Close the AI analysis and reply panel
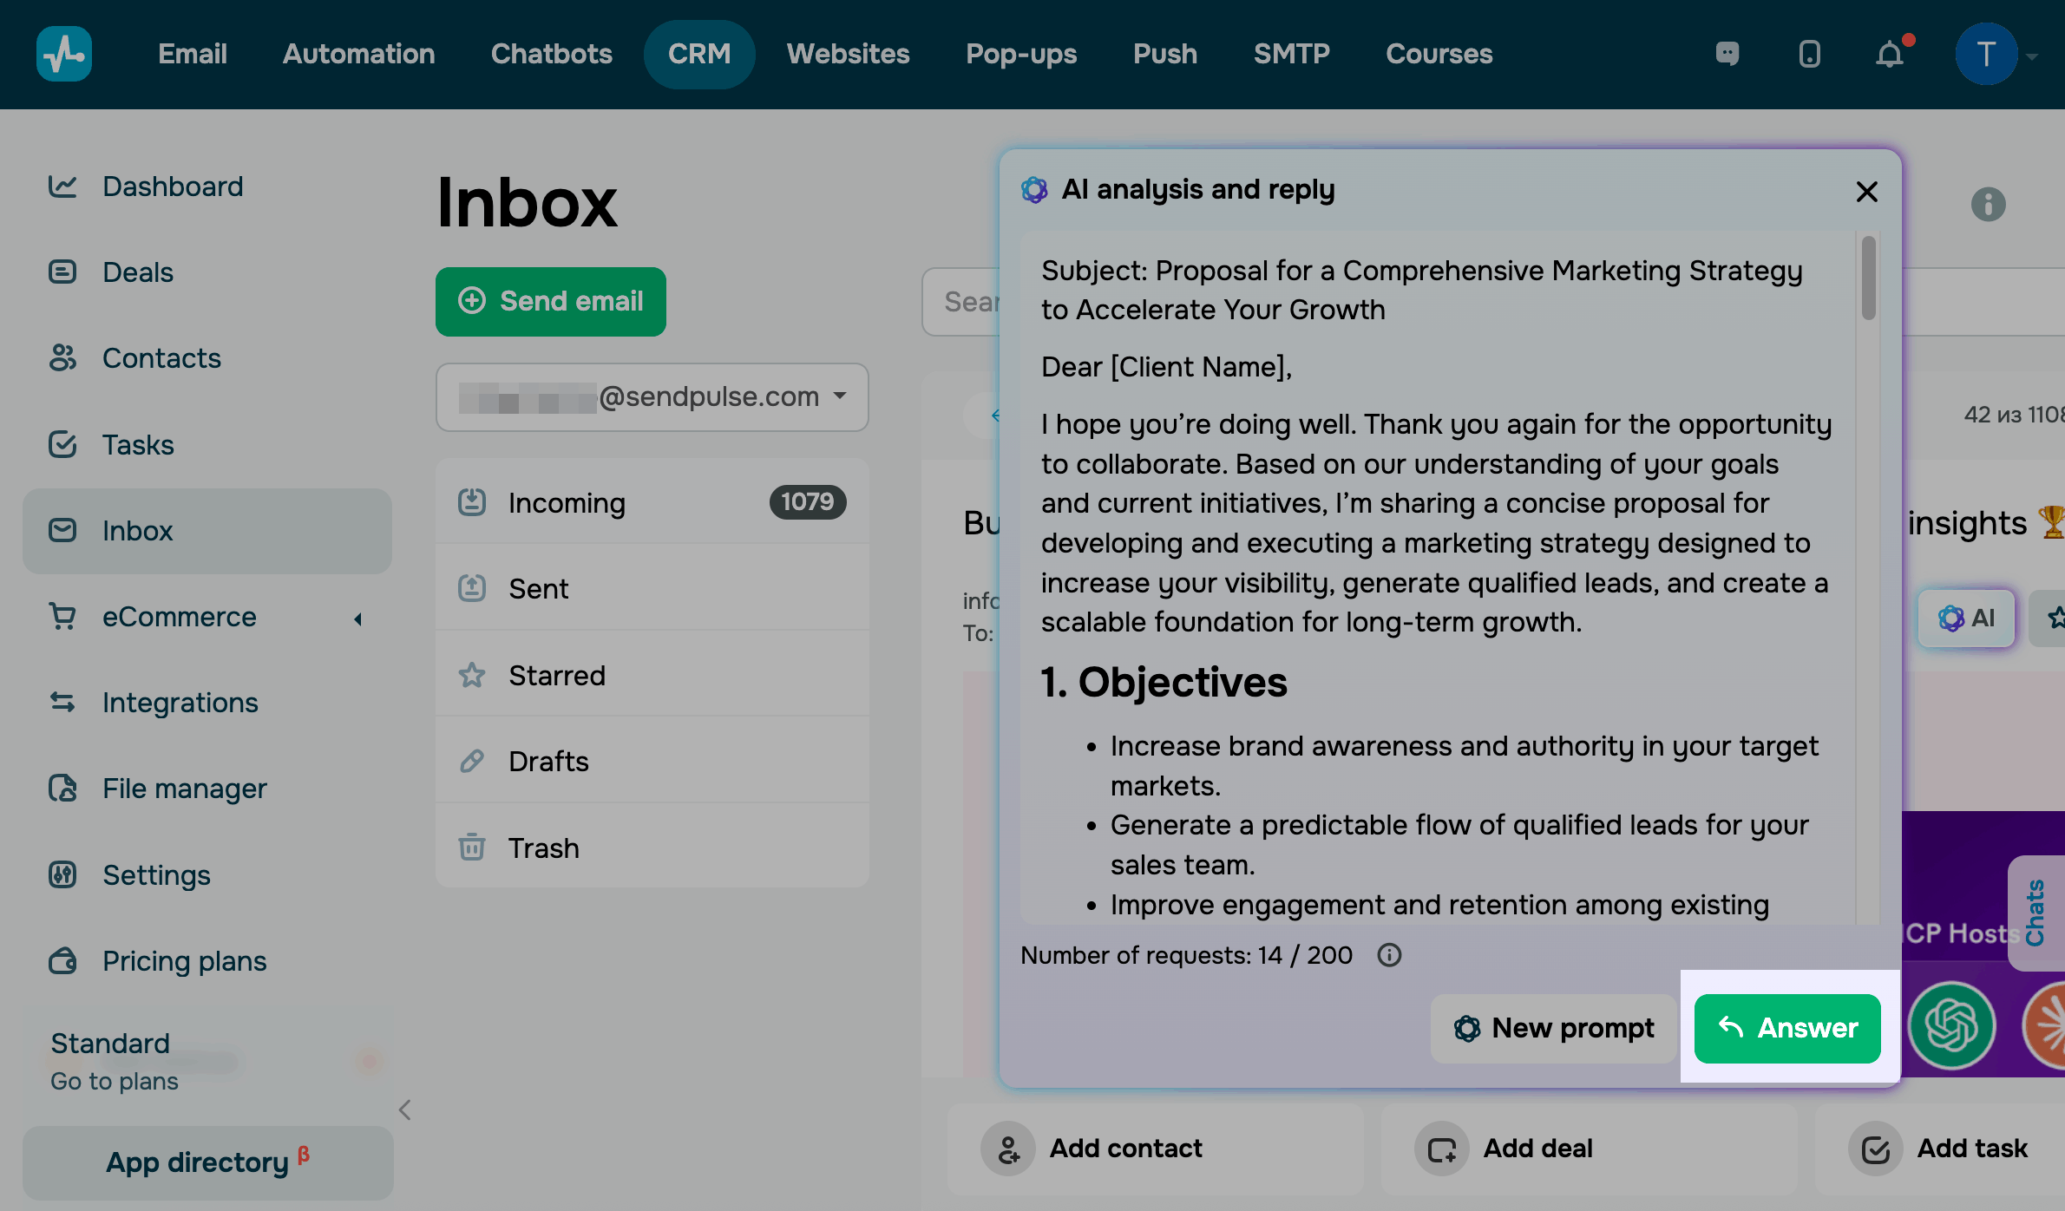Image resolution: width=2065 pixels, height=1211 pixels. point(1867,192)
